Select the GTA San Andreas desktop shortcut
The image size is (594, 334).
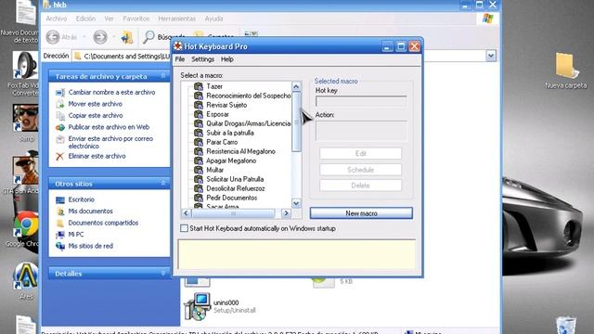click(x=25, y=174)
